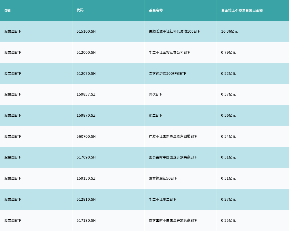
Task: Click 股票型ETF in the 159150.SZ row
Action: pos(13,178)
